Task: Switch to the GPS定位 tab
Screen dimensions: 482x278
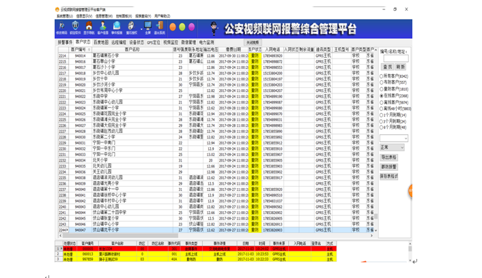Action: pyautogui.click(x=154, y=42)
